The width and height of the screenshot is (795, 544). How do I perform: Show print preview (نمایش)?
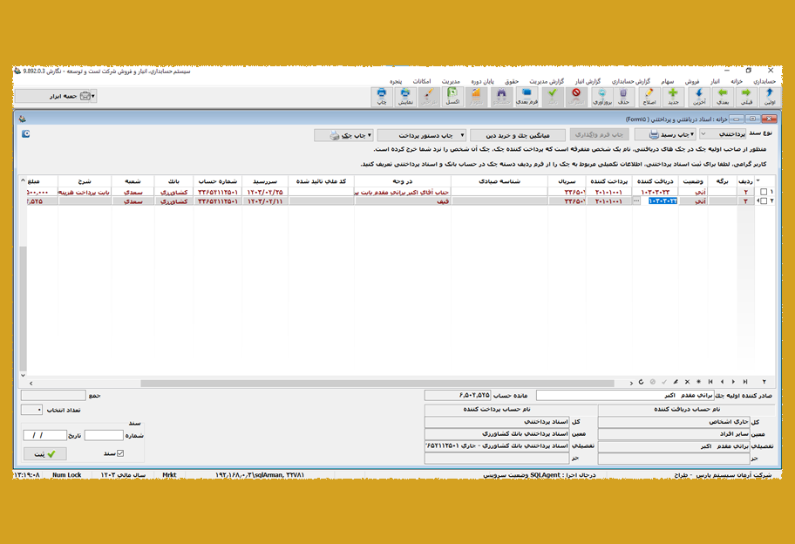tap(405, 96)
